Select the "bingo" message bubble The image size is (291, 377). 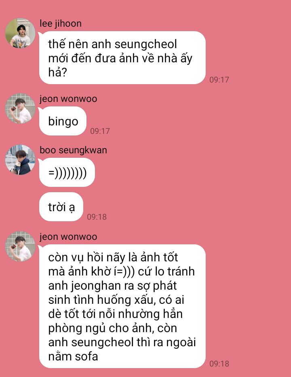(63, 121)
